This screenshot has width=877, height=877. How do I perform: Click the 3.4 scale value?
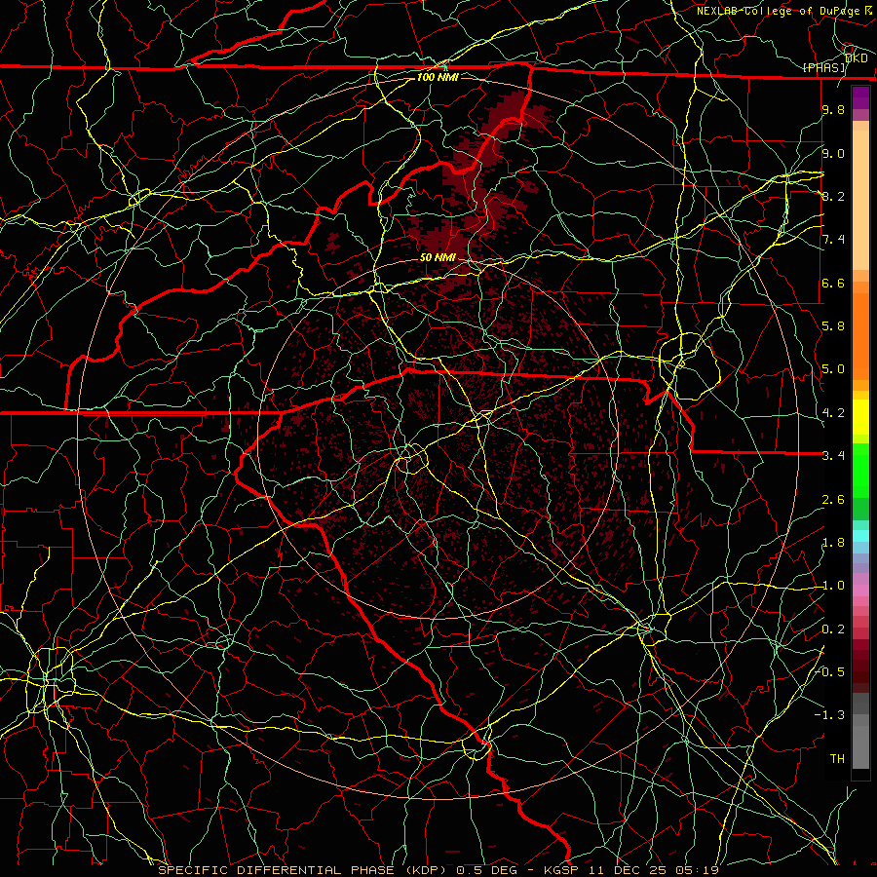(x=833, y=456)
